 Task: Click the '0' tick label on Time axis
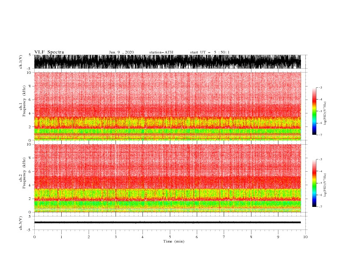[x=34, y=237]
